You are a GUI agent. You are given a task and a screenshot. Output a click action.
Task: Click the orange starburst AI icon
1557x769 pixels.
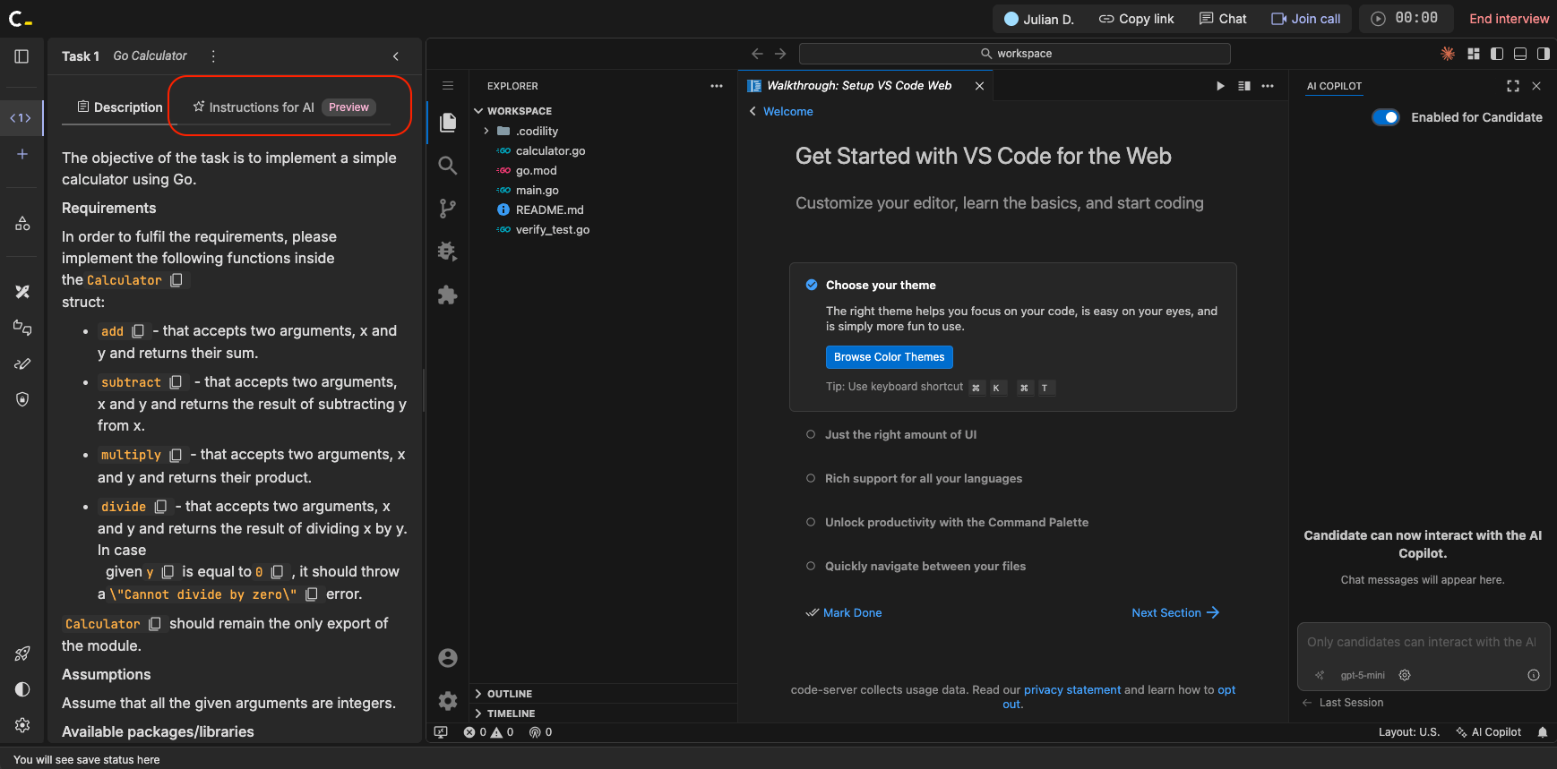pyautogui.click(x=1448, y=54)
